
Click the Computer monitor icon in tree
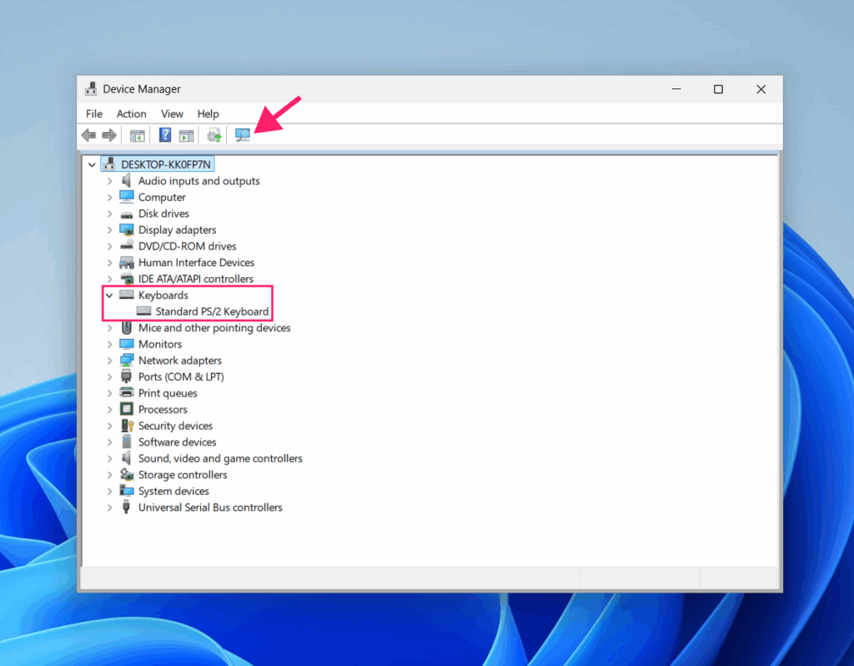[x=127, y=197]
